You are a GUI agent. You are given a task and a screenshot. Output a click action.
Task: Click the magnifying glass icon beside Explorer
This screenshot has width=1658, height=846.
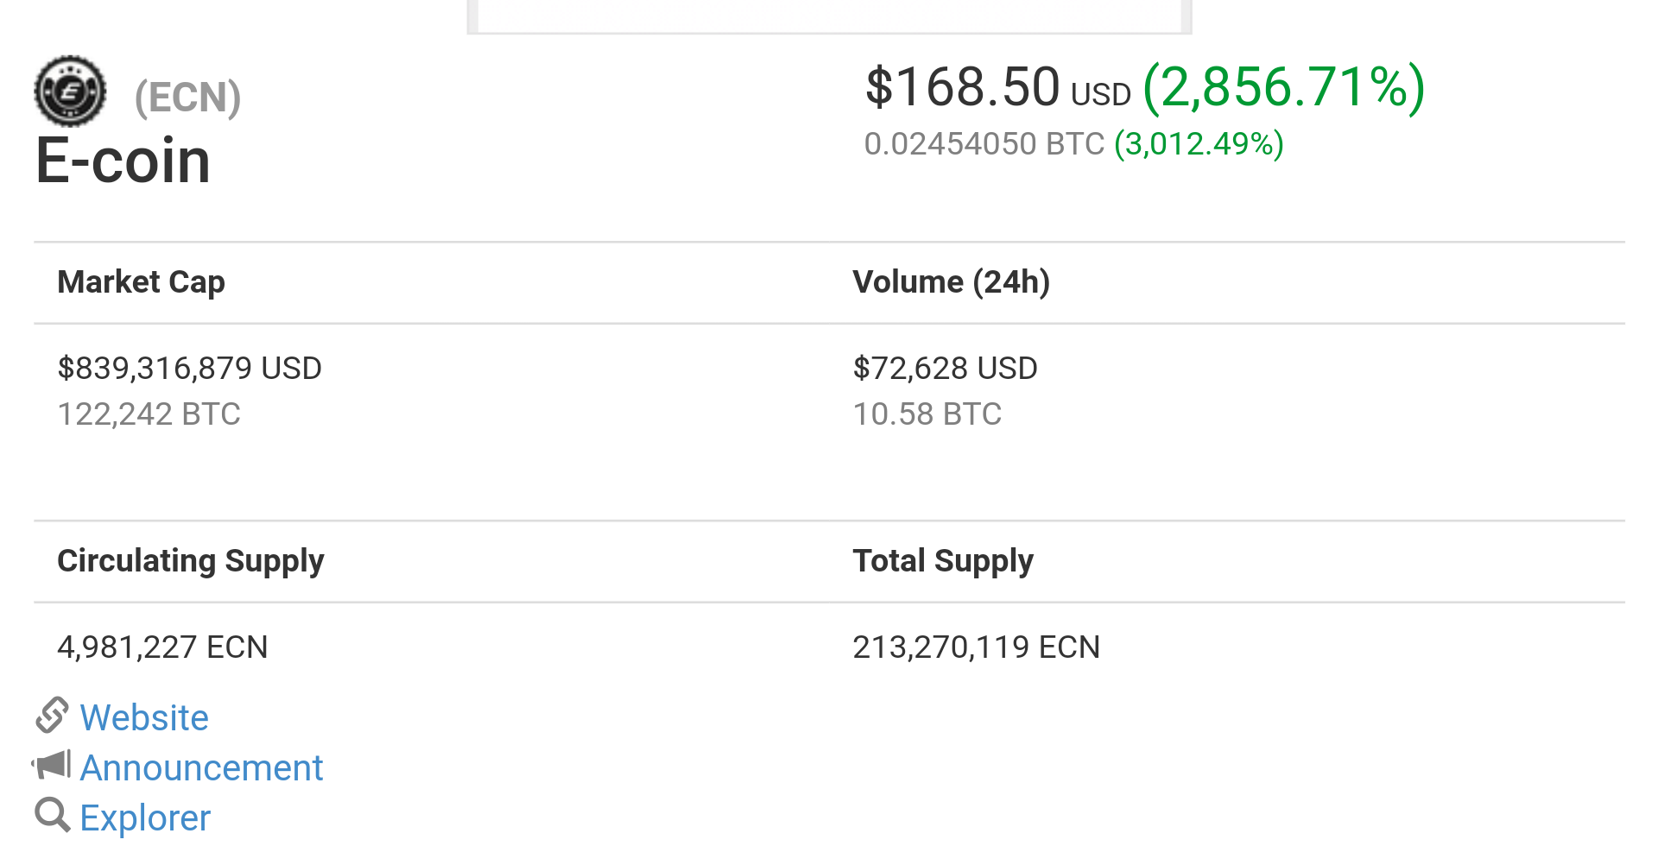pos(52,815)
